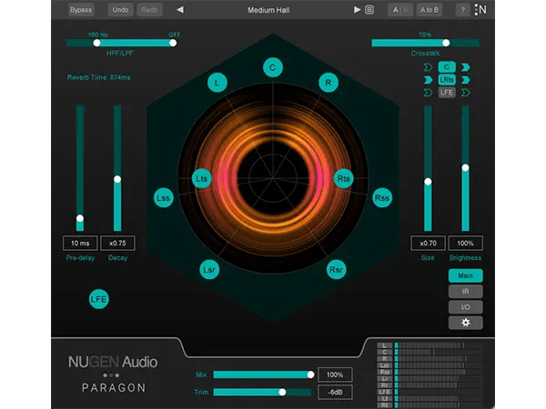546x409 pixels.
Task: Click the 100% Brightness value field
Action: pos(466,243)
